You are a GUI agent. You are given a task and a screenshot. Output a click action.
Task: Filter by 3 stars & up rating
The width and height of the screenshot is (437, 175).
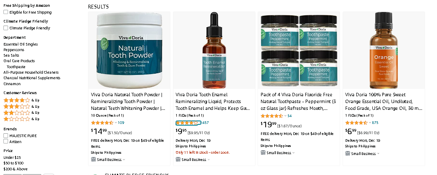(21, 106)
